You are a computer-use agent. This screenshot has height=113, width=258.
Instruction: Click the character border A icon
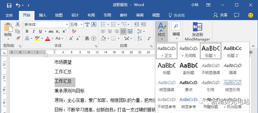[94, 24]
